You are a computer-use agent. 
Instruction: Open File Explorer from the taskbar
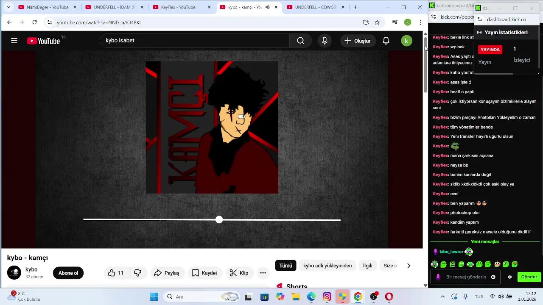tap(296, 297)
